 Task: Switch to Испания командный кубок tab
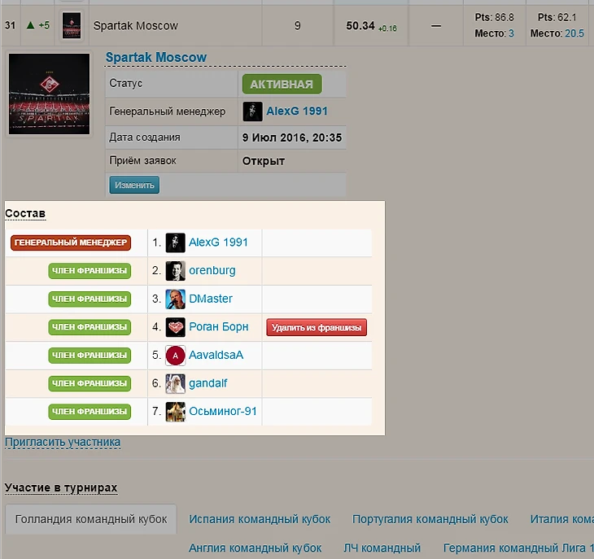coord(260,519)
